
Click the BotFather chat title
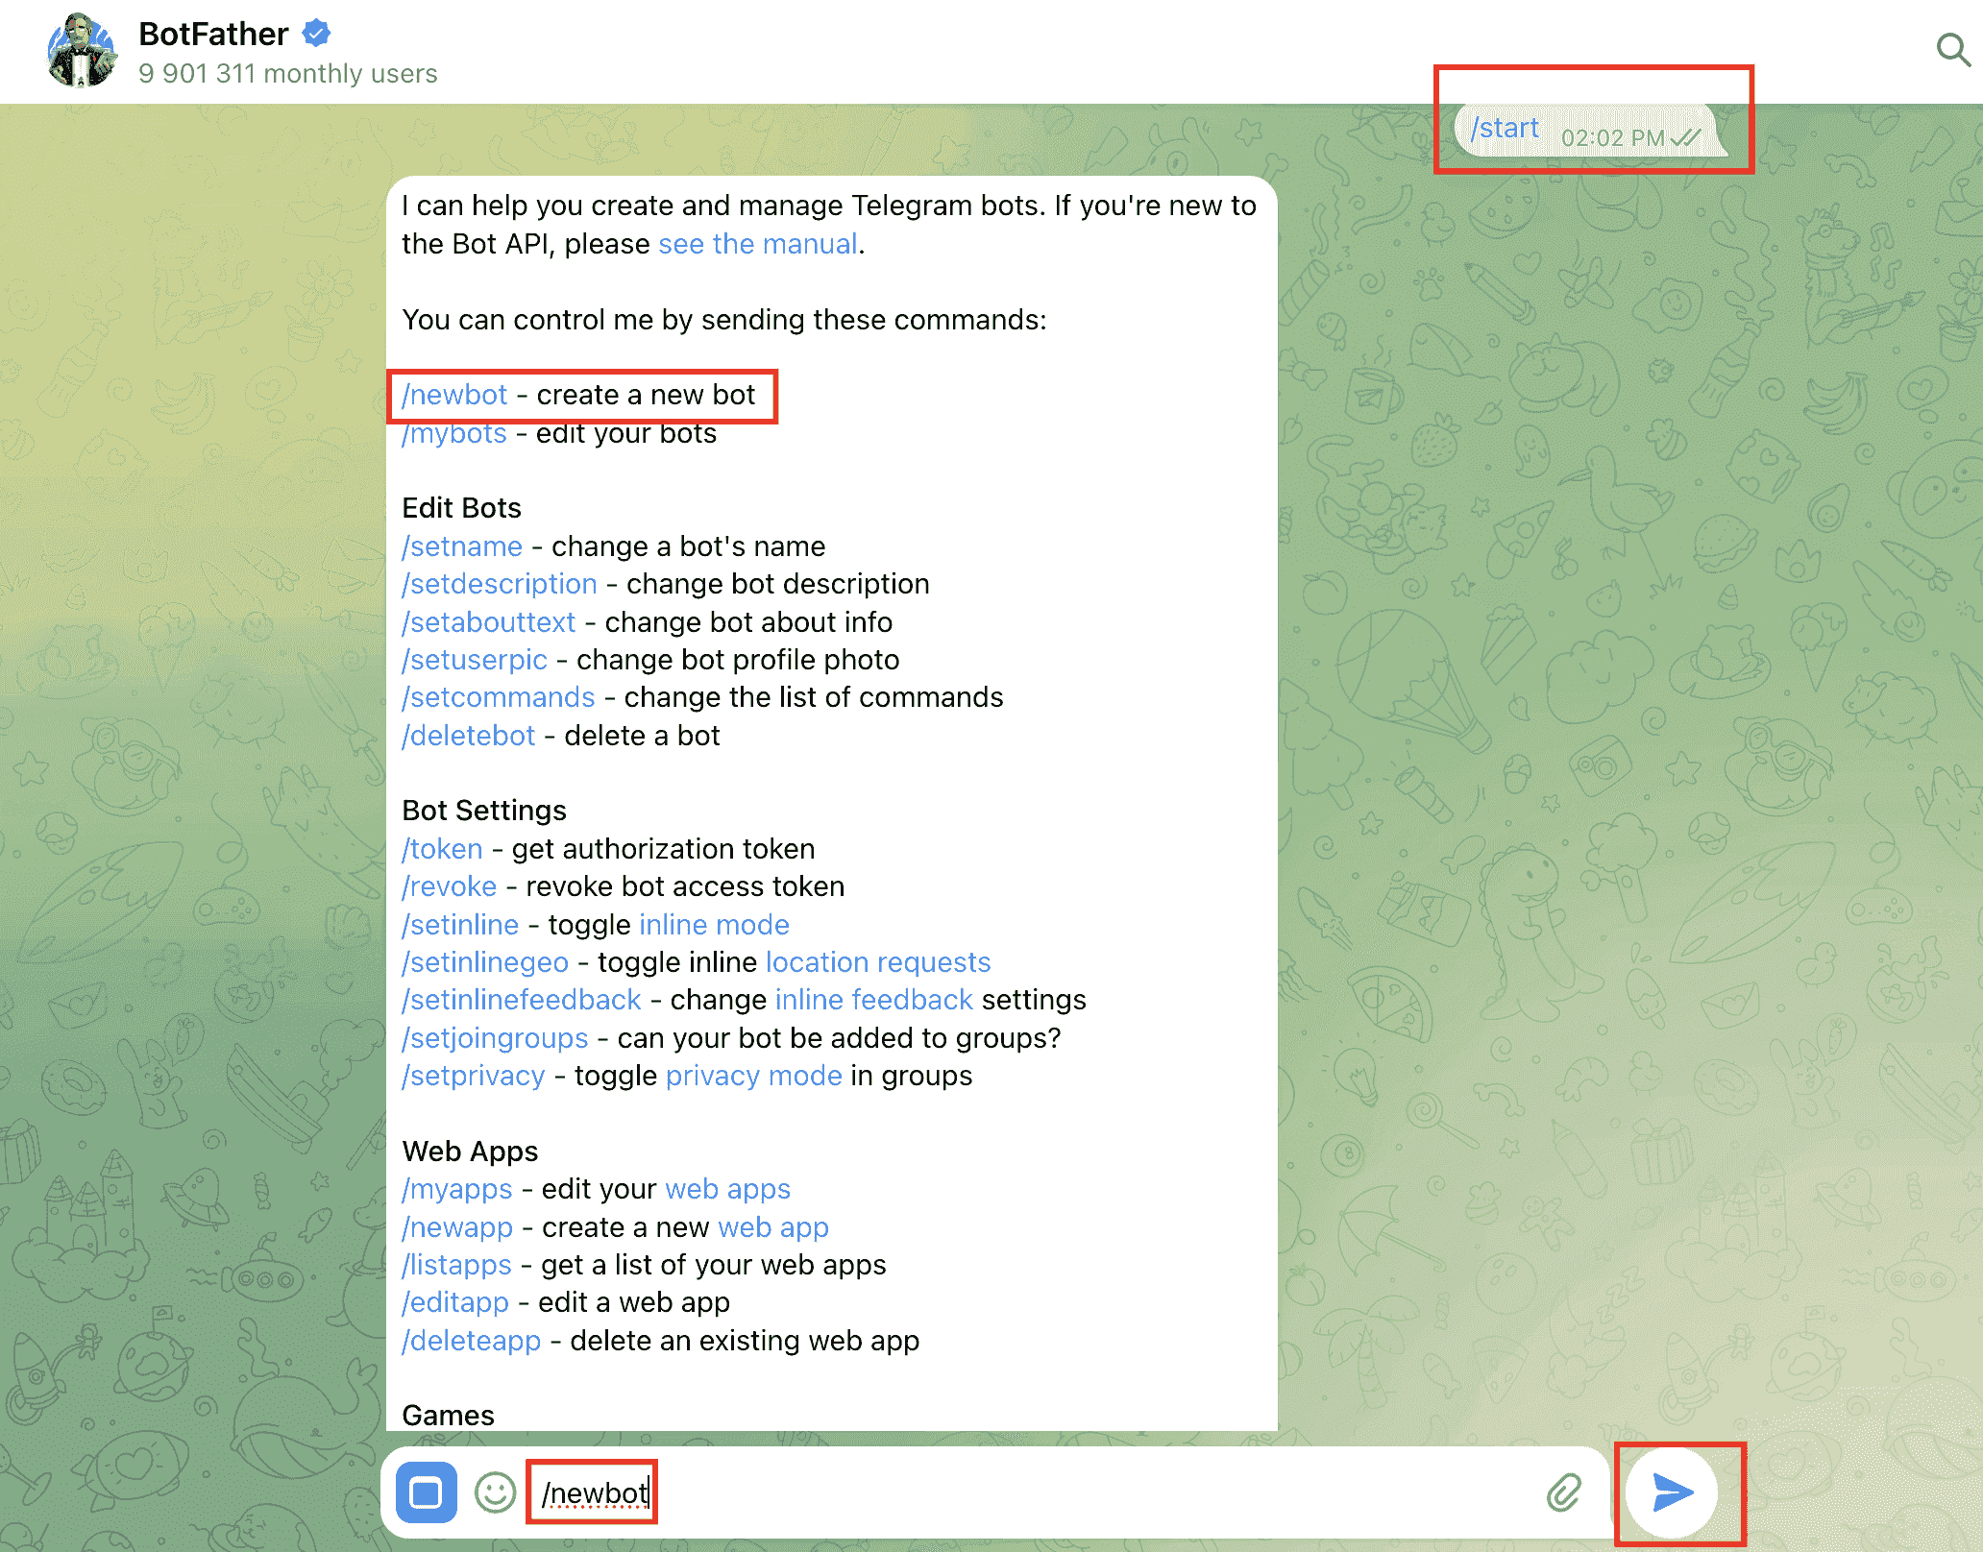pyautogui.click(x=213, y=34)
